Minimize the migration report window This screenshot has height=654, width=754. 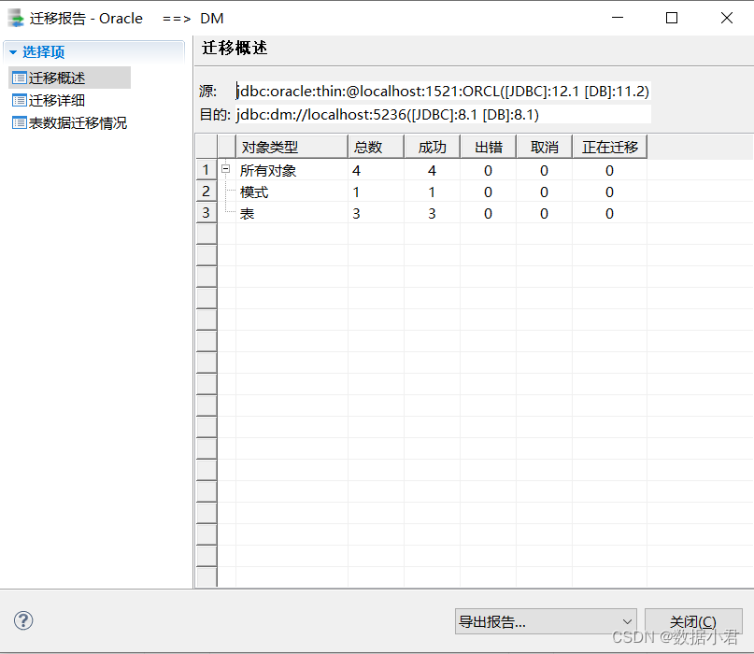point(618,18)
